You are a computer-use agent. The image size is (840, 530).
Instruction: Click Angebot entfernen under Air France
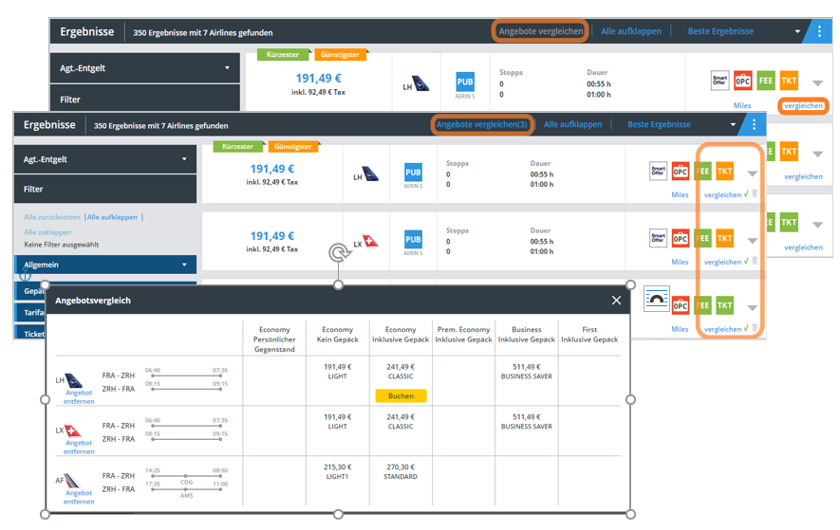(x=79, y=497)
